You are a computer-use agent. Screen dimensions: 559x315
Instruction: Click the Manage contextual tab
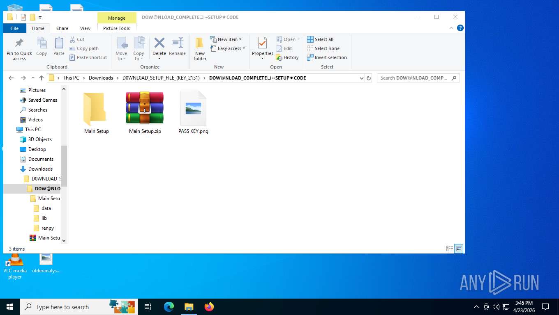[x=117, y=18]
